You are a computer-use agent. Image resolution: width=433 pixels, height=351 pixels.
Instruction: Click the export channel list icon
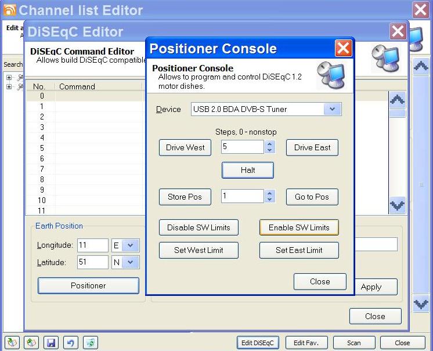[32, 342]
